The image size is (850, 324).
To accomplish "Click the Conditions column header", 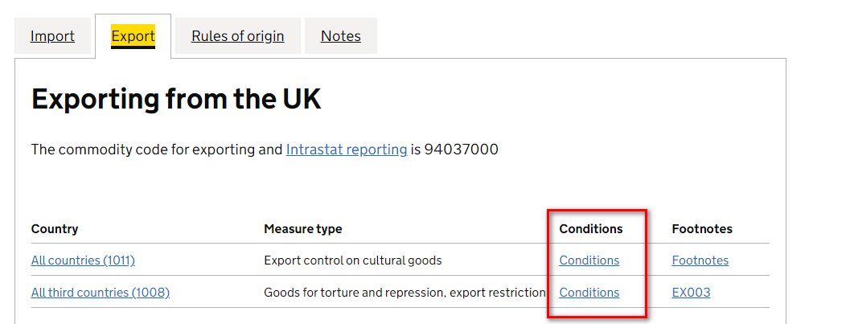I will [x=591, y=229].
